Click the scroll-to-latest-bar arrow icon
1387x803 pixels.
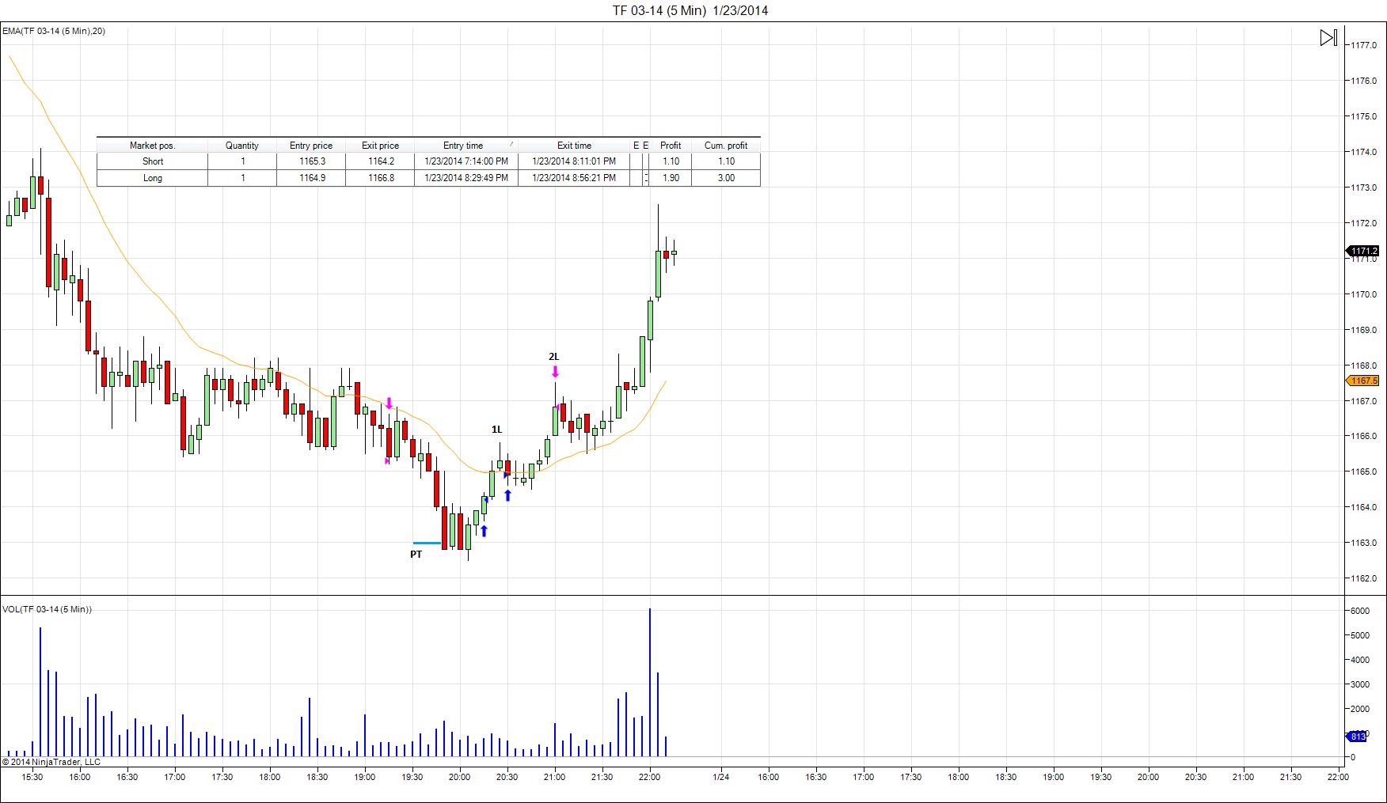click(1328, 37)
